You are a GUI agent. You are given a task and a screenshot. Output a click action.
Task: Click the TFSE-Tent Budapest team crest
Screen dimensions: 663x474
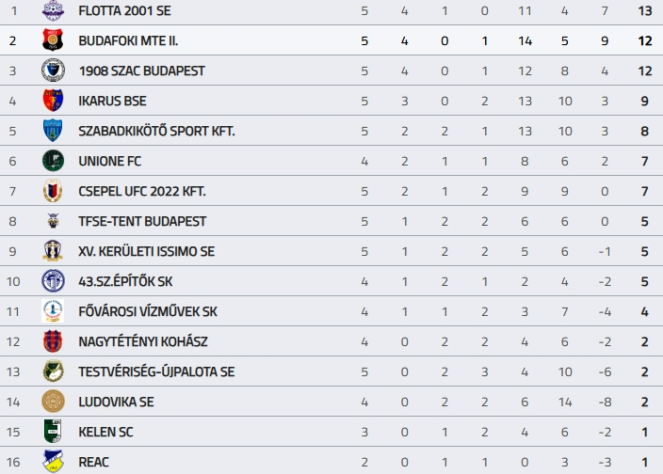click(x=53, y=221)
